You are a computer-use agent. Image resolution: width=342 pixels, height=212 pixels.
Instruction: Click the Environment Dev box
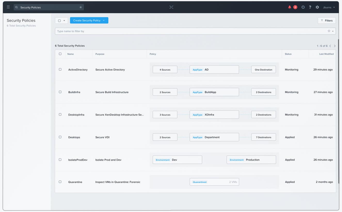[177, 160]
